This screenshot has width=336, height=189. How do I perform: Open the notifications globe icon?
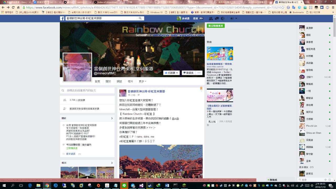coord(223,18)
